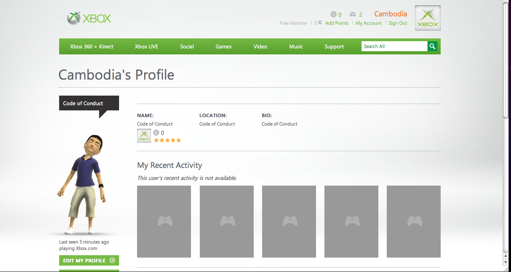511x272 pixels.
Task: Click the Microsoft Points coin icon
Action: [320, 23]
